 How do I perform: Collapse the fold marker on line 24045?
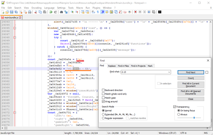(15, 28)
